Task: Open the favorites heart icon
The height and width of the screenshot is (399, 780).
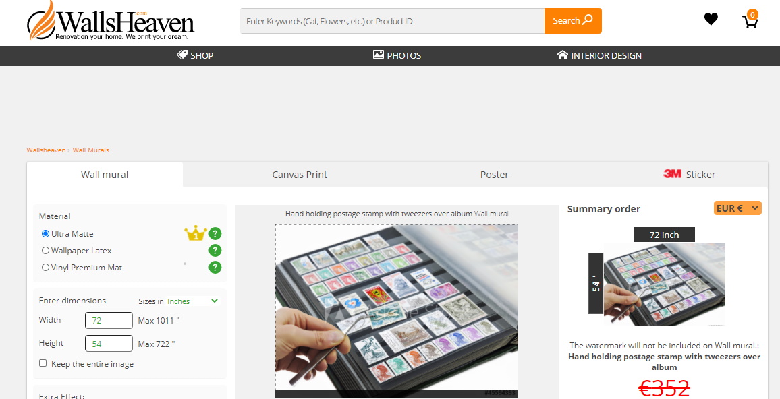Action: coord(711,20)
